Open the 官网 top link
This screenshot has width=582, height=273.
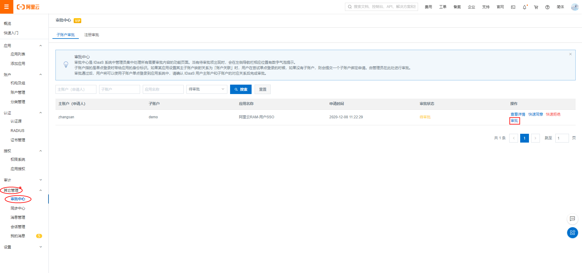coord(500,7)
